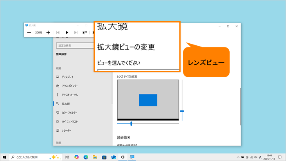Click the horizontal lens width slider thumb
286x161 pixels.
pos(131,124)
